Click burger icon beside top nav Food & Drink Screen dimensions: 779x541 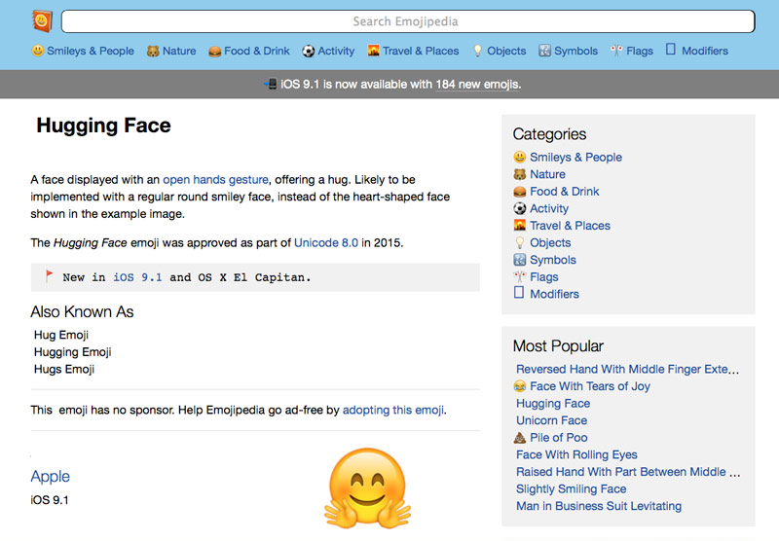tap(214, 52)
